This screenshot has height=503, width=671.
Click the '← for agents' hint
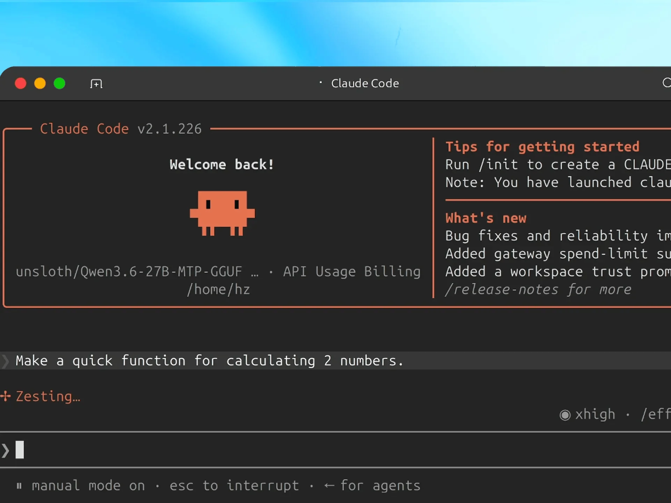point(372,486)
